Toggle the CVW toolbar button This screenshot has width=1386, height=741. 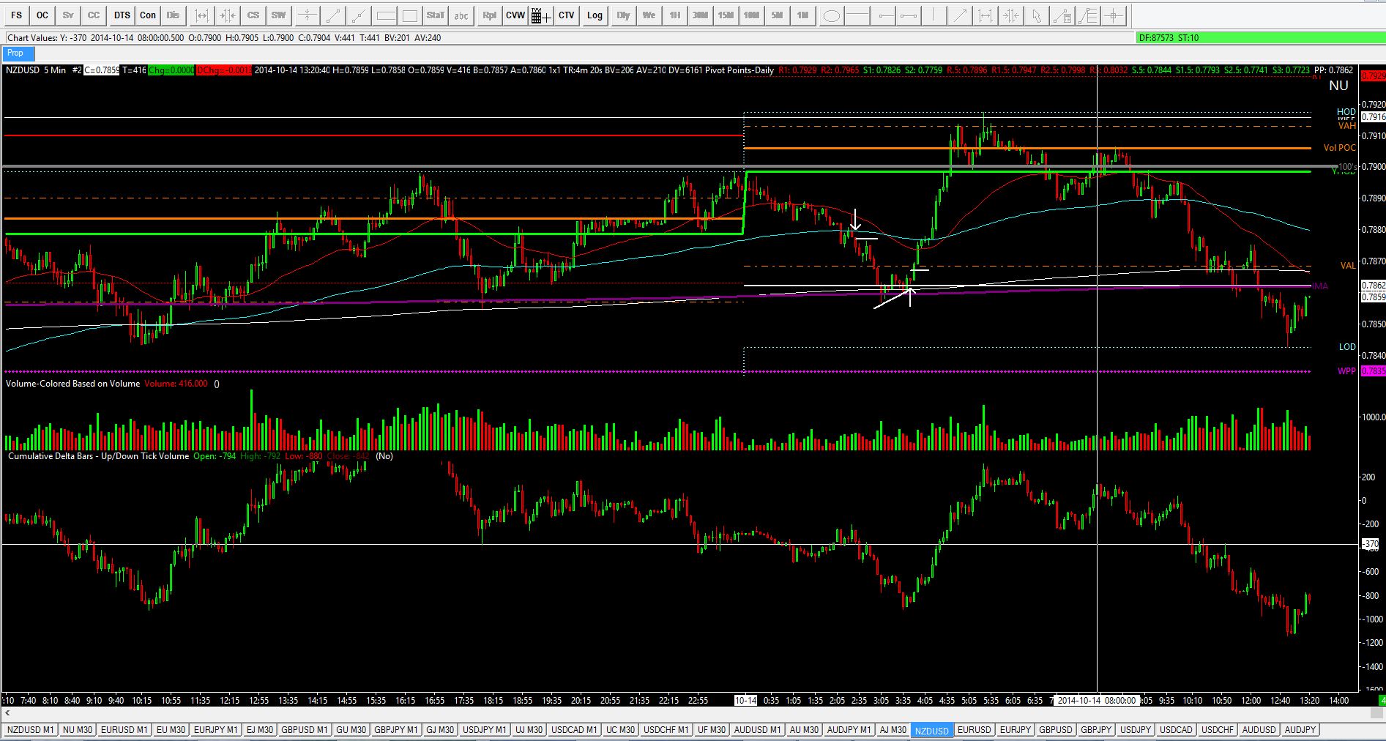coord(515,15)
